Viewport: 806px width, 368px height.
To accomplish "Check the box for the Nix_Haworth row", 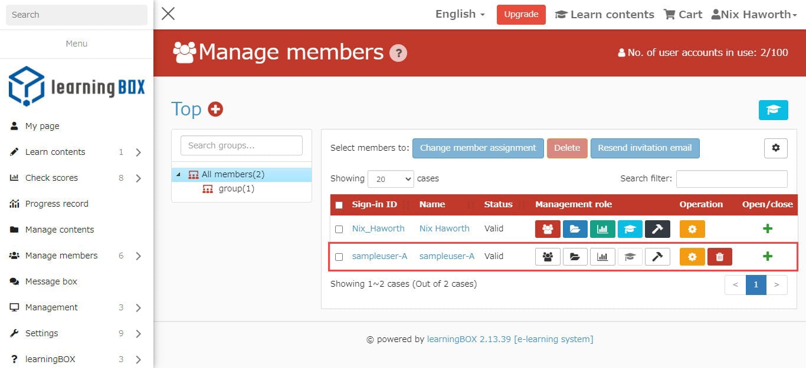I will [x=339, y=229].
